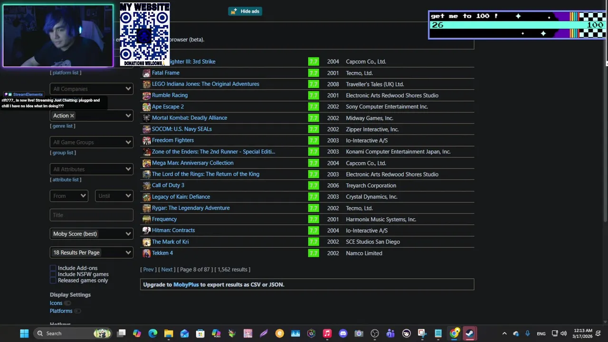Click the Mortal Kombat: Deadly Alliance thumbnail icon
The width and height of the screenshot is (608, 342).
146,118
